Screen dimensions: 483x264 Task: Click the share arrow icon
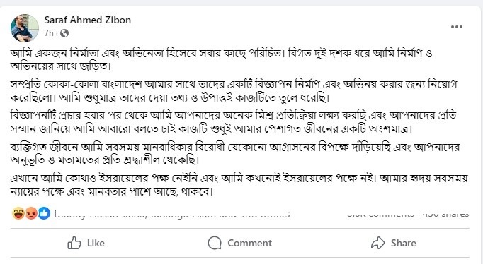click(x=378, y=243)
